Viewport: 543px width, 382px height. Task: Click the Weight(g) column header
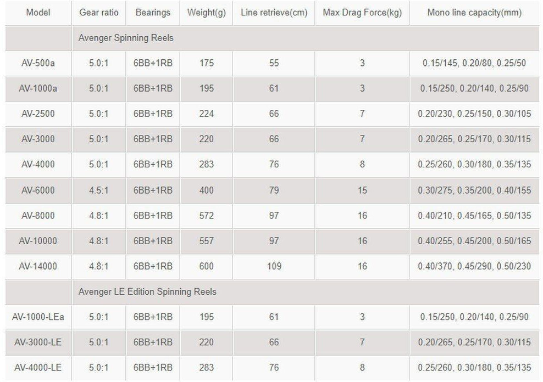(207, 12)
